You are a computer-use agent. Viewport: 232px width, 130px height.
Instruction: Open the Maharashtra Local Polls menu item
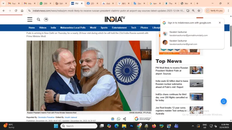click(73, 28)
